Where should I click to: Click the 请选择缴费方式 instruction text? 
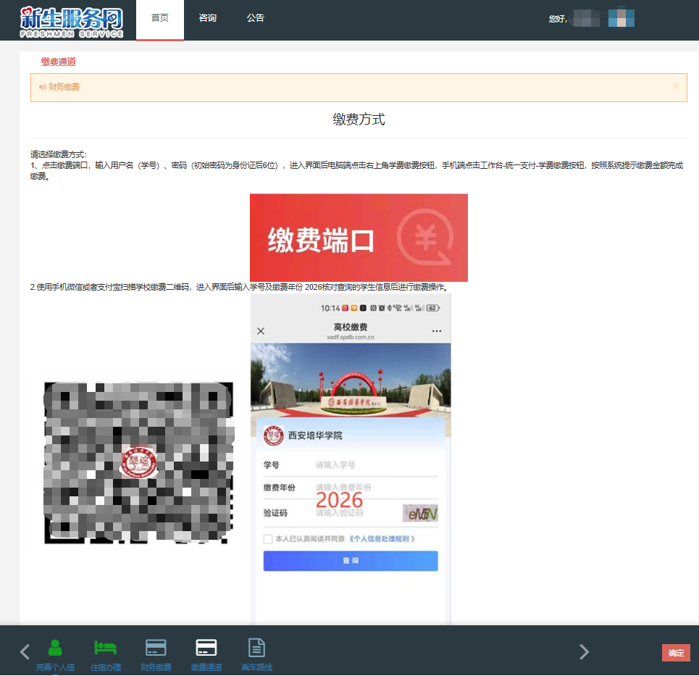coord(59,154)
